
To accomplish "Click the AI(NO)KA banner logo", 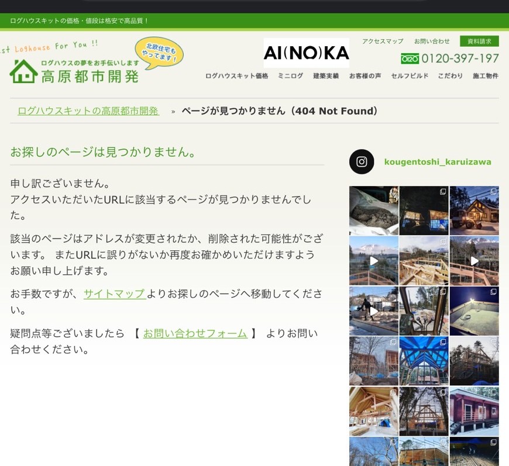I will (306, 53).
